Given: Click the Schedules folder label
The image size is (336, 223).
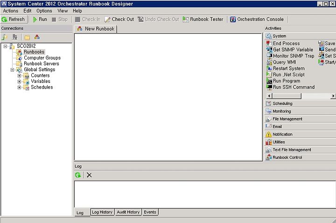Looking at the screenshot, I should pyautogui.click(x=42, y=87).
